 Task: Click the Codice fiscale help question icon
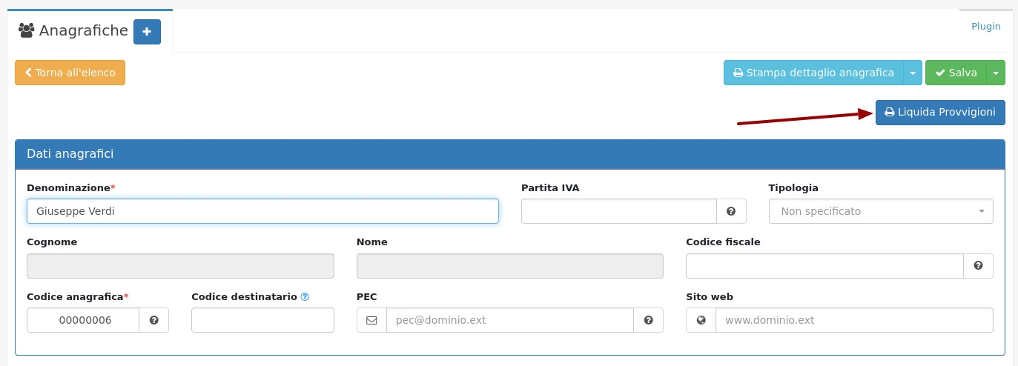pos(978,265)
